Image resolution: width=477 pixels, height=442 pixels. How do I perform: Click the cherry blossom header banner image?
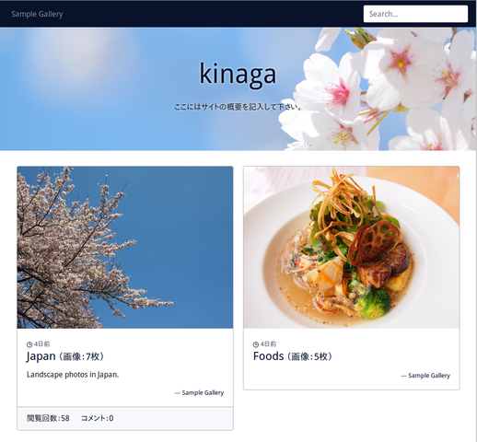238,88
